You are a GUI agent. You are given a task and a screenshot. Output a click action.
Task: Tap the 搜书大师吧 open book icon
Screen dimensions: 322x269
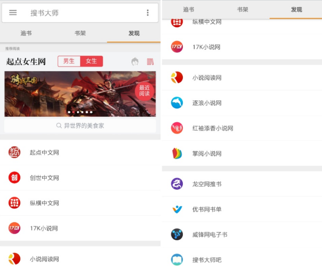pyautogui.click(x=177, y=260)
